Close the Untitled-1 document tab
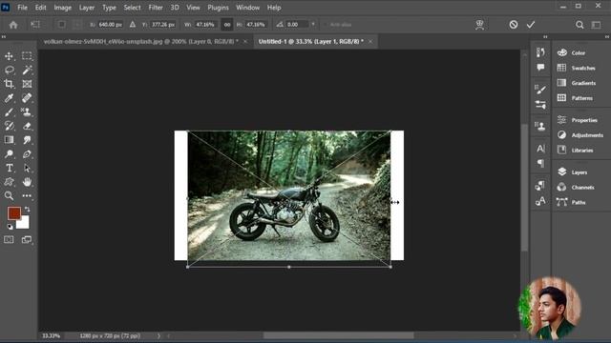 coord(370,42)
